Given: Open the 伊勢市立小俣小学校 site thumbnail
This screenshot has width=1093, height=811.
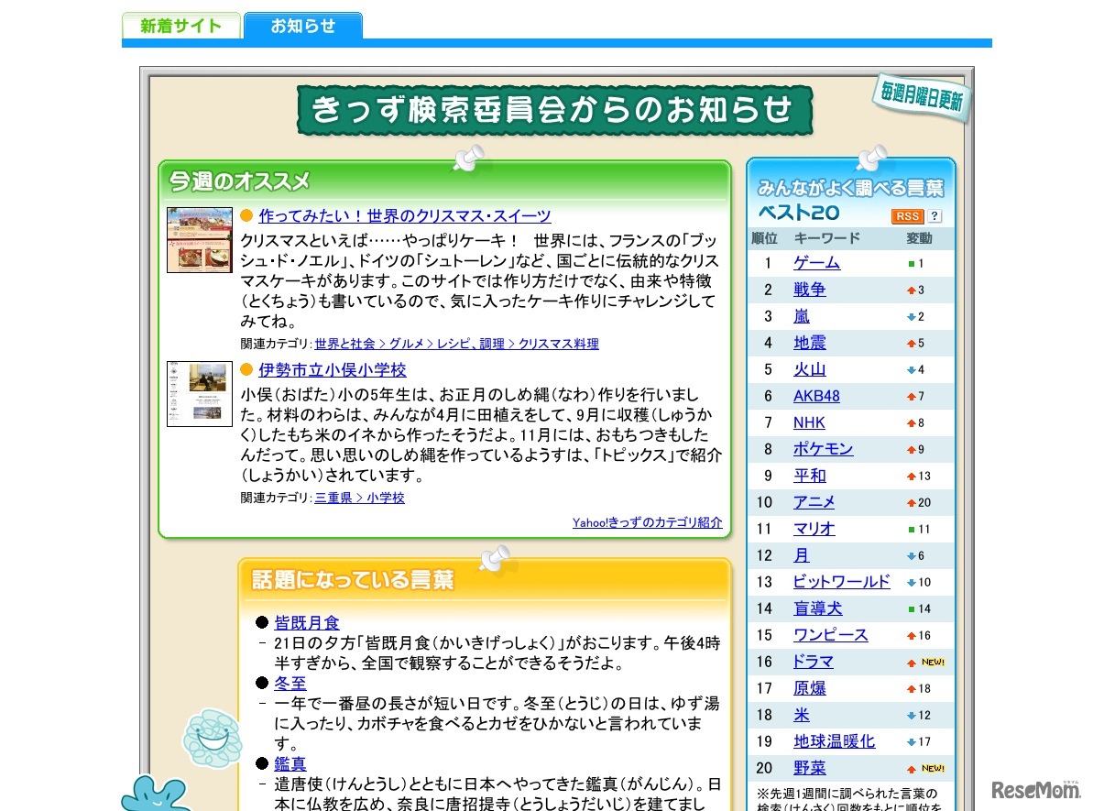Looking at the screenshot, I should pyautogui.click(x=200, y=394).
